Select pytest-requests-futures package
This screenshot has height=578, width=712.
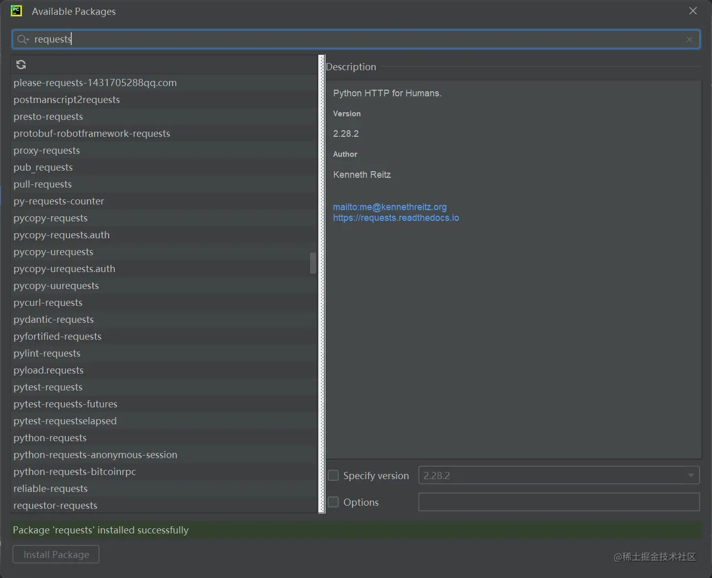[x=164, y=404]
